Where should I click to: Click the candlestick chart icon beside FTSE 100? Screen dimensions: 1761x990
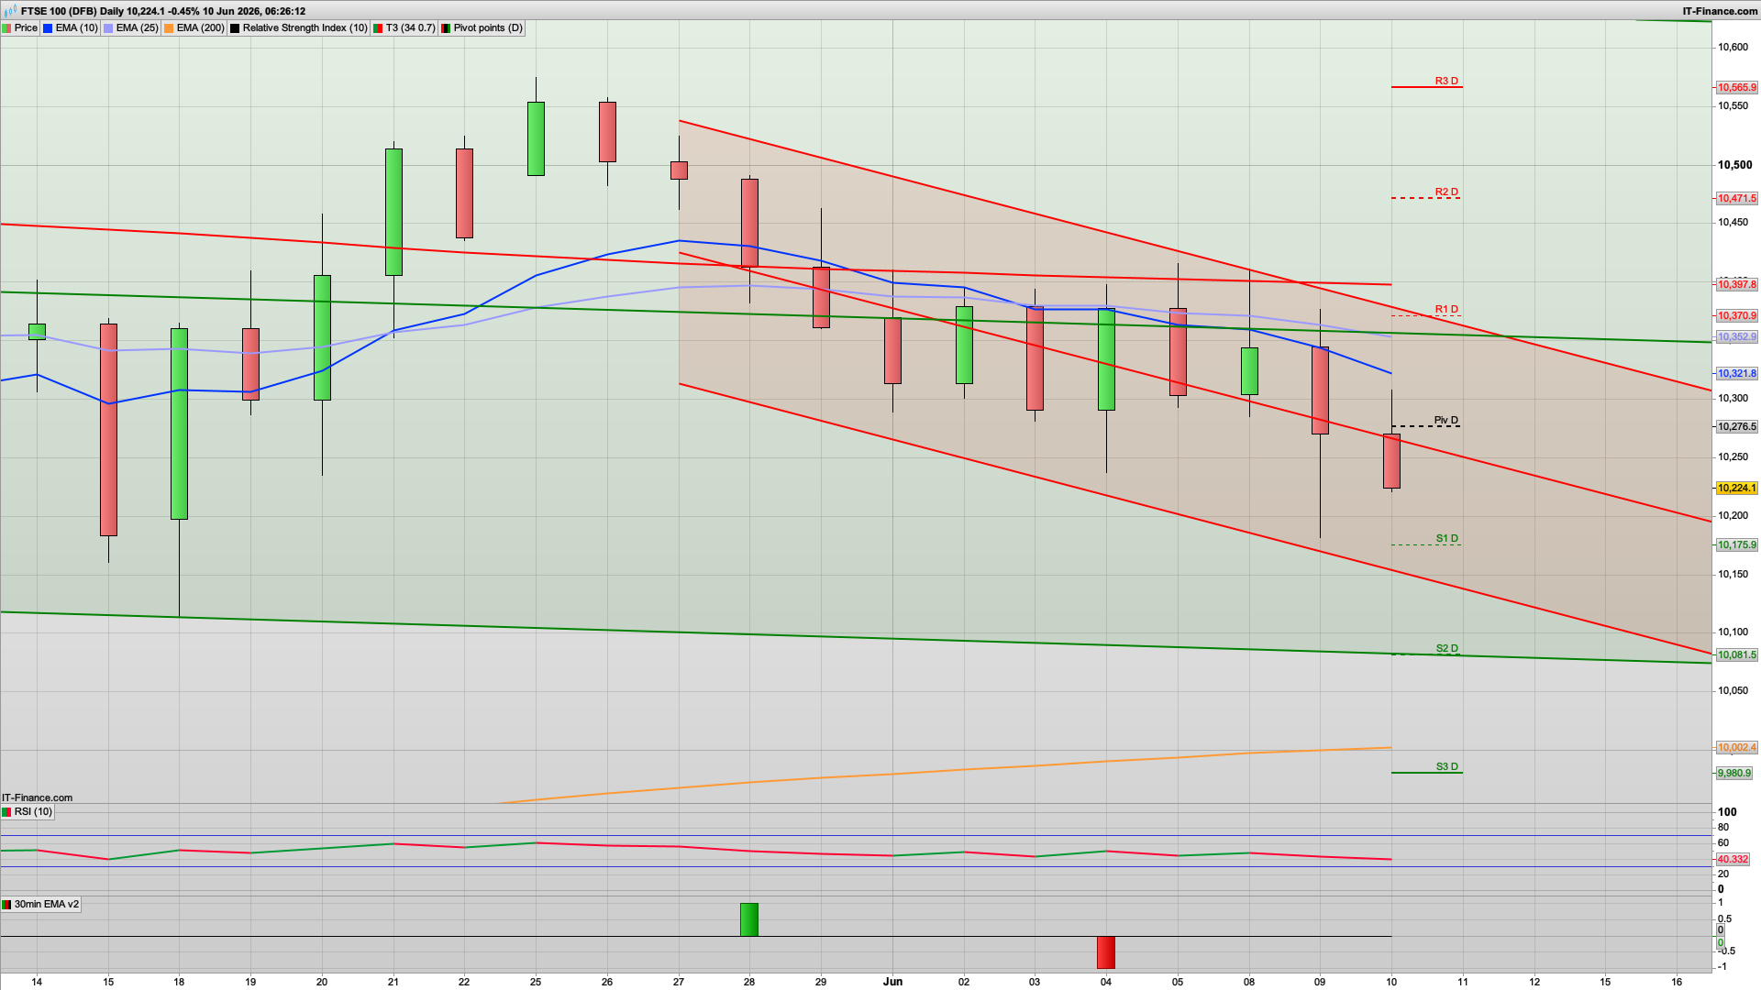click(11, 11)
